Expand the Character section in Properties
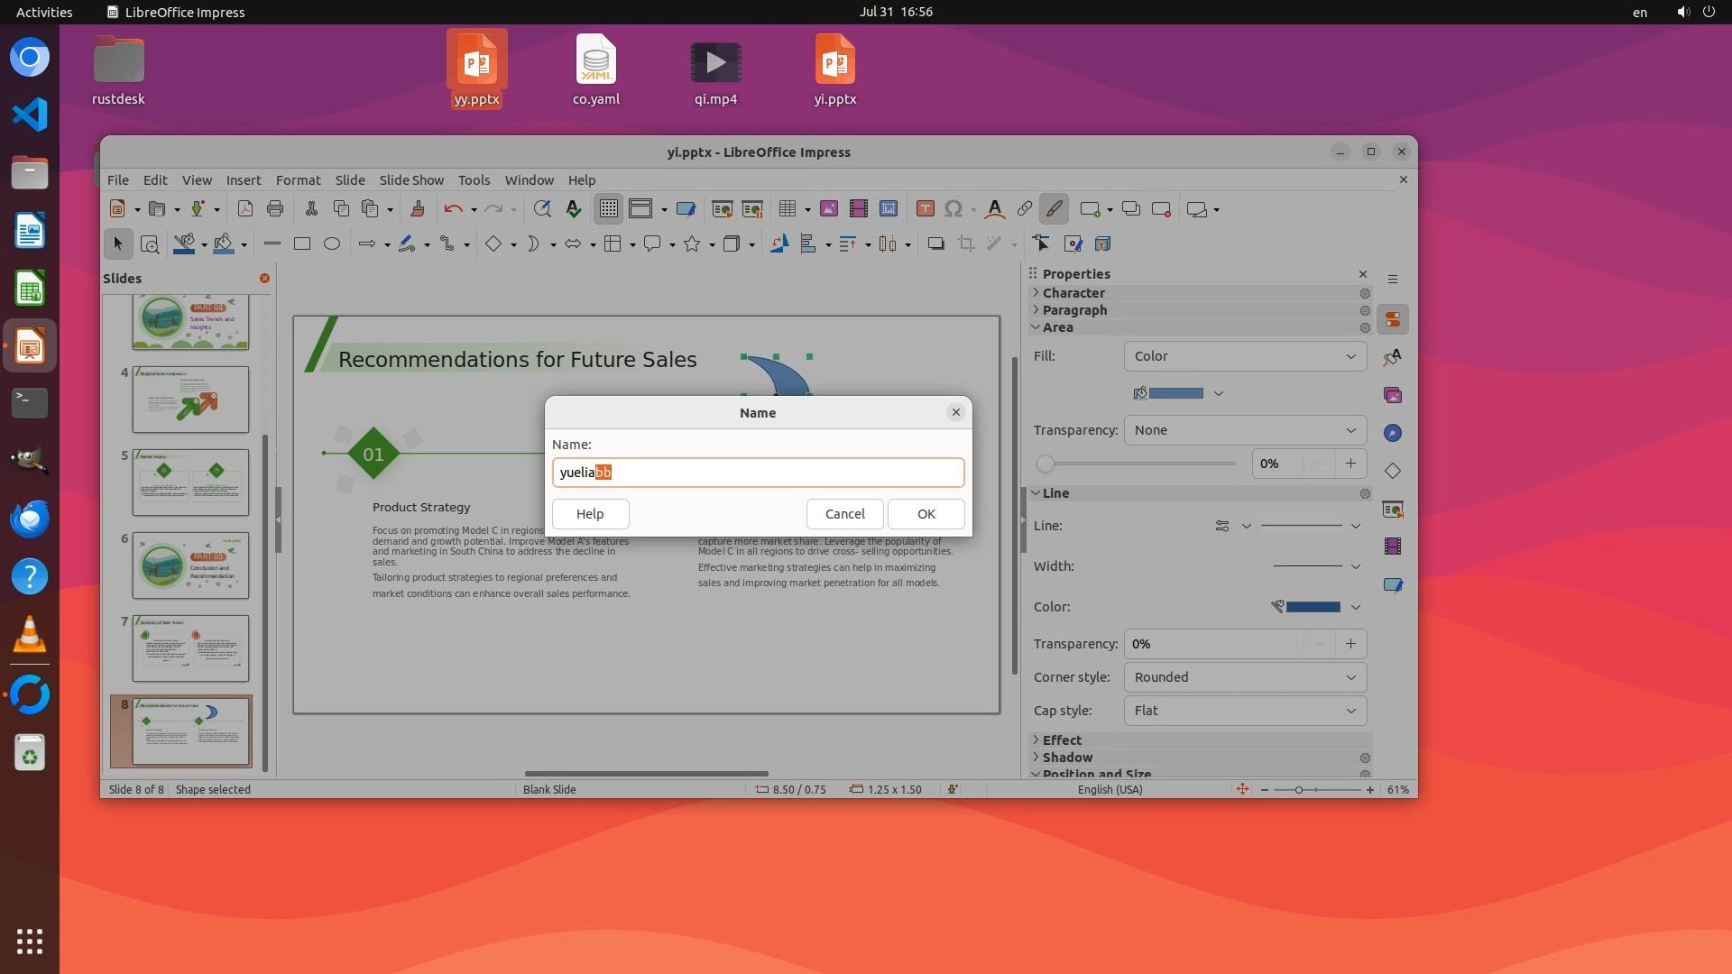The width and height of the screenshot is (1732, 974). [1073, 293]
